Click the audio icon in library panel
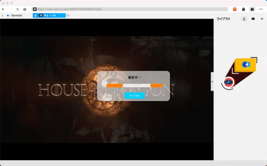The image size is (267, 166). pyautogui.click(x=262, y=19)
